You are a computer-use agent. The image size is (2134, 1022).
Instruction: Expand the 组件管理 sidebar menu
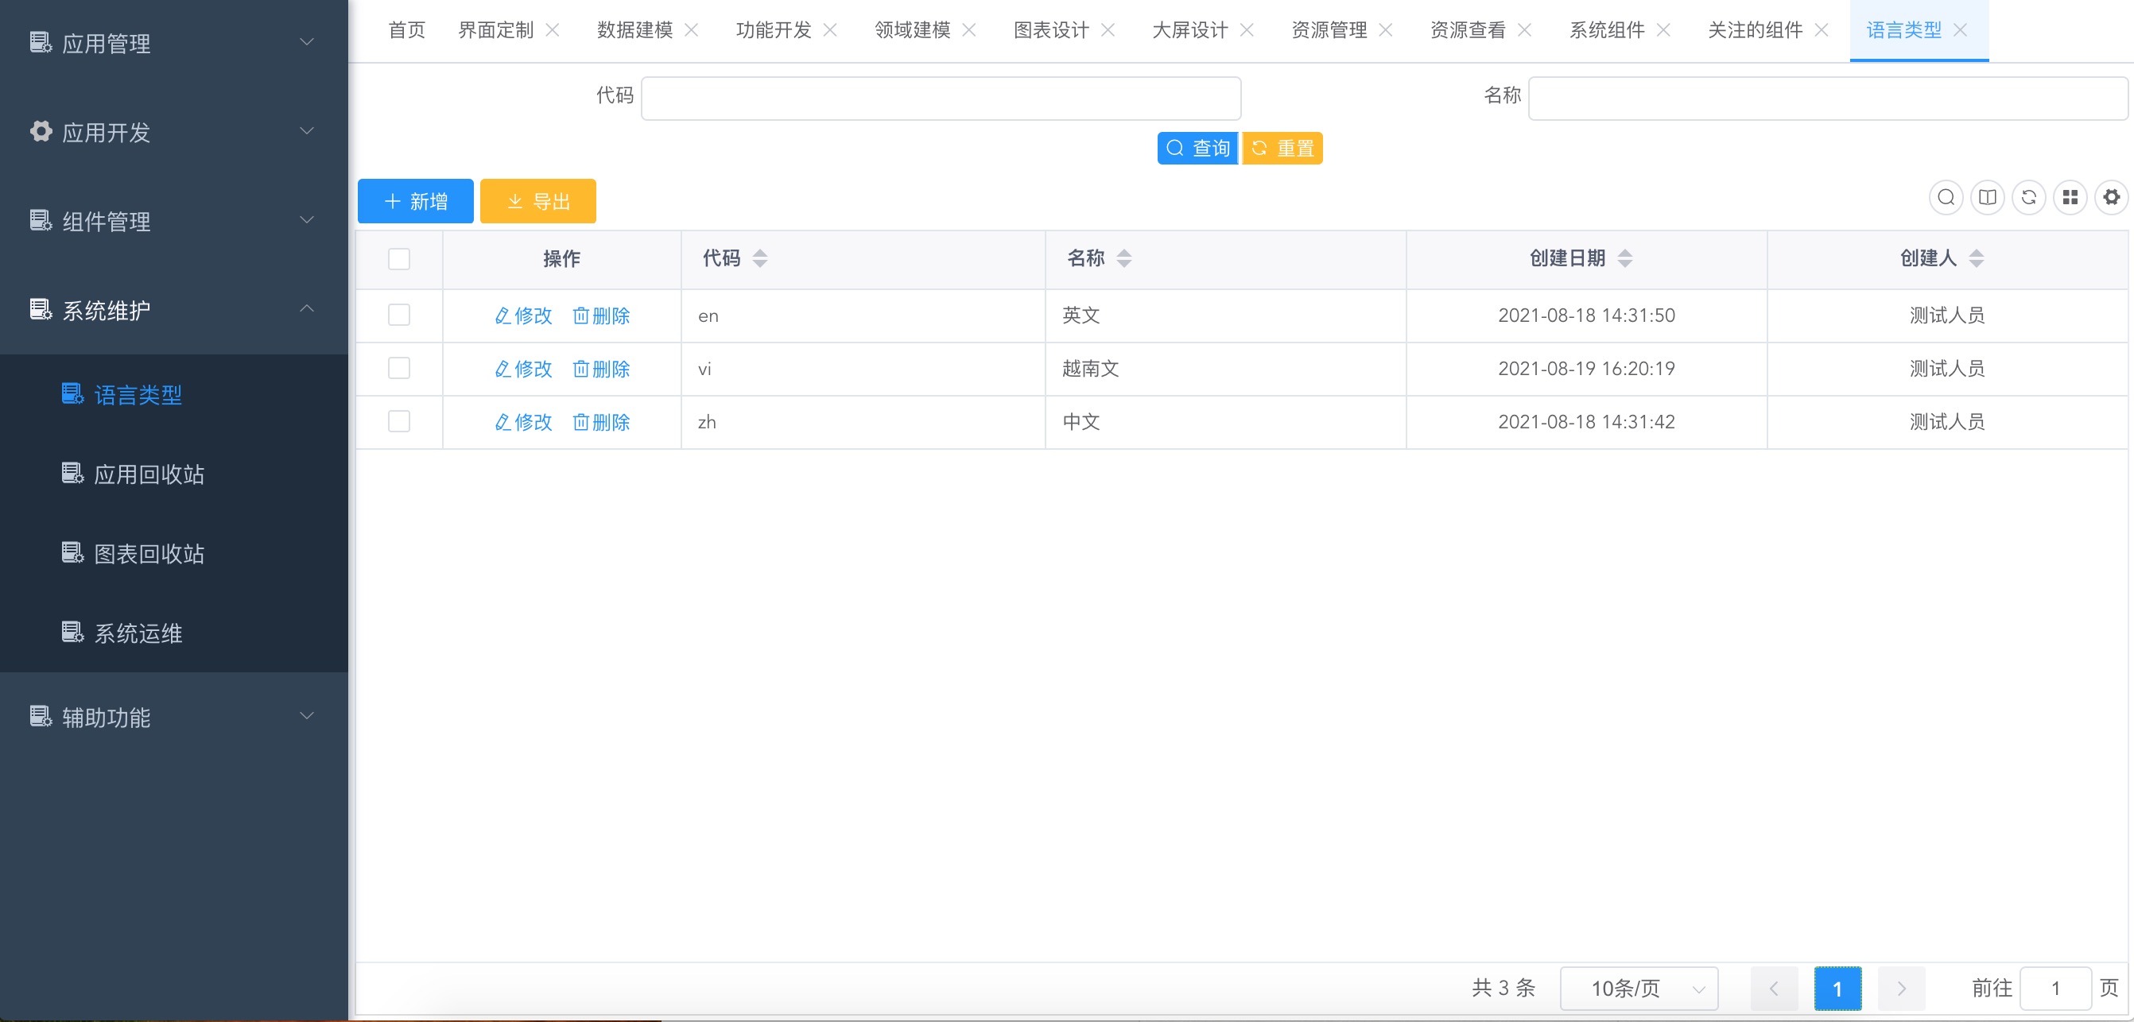(x=174, y=221)
